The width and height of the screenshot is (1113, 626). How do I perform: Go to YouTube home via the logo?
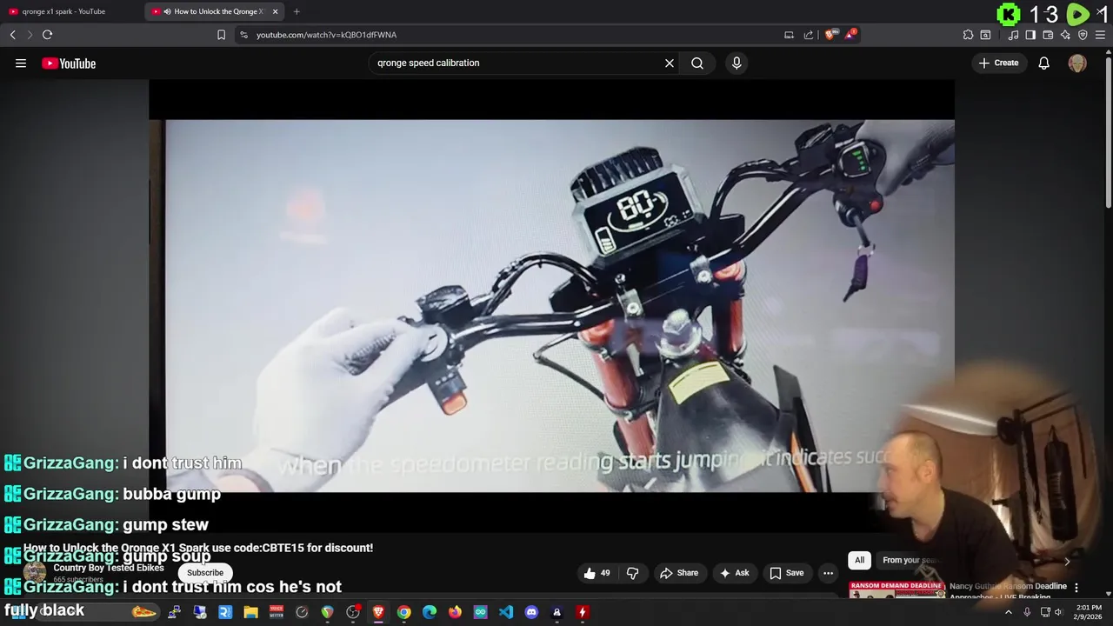click(x=69, y=63)
